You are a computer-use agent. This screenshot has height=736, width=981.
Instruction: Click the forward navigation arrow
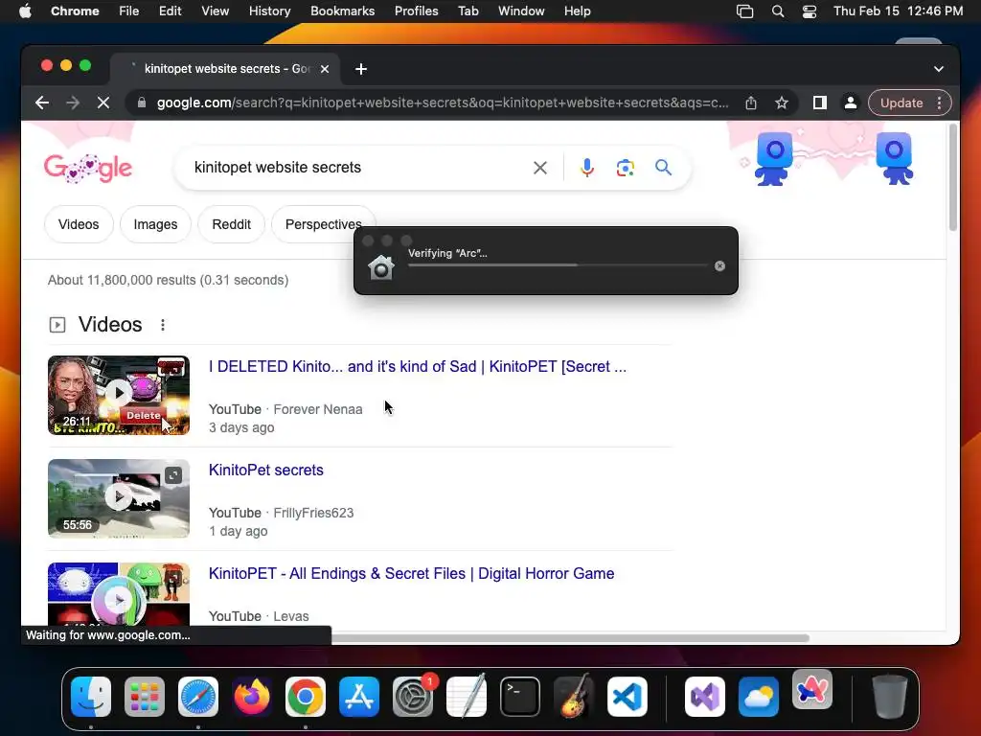point(73,103)
